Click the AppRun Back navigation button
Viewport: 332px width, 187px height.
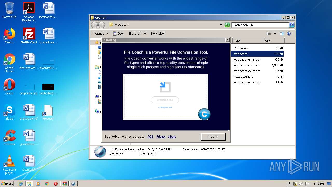[94, 25]
